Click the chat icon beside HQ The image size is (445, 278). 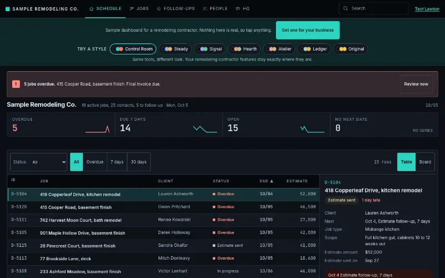(238, 9)
